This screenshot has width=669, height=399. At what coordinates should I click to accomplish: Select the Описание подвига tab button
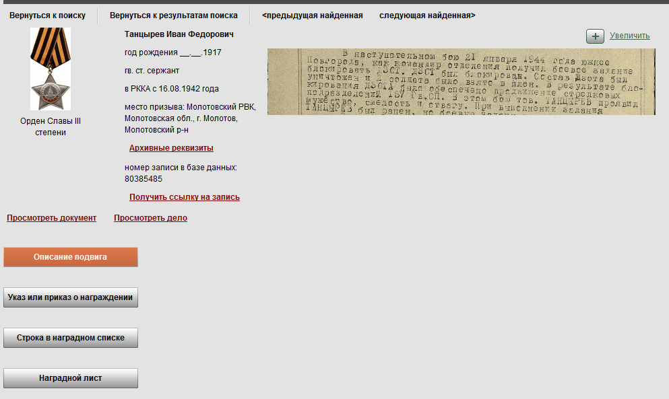tap(70, 257)
